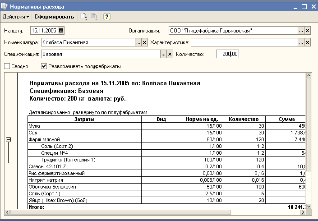Click the save settings toolbar icon
The image size is (318, 221).
84,17
